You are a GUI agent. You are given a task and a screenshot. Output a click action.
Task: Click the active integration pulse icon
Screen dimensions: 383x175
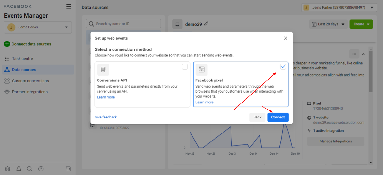(x=309, y=131)
